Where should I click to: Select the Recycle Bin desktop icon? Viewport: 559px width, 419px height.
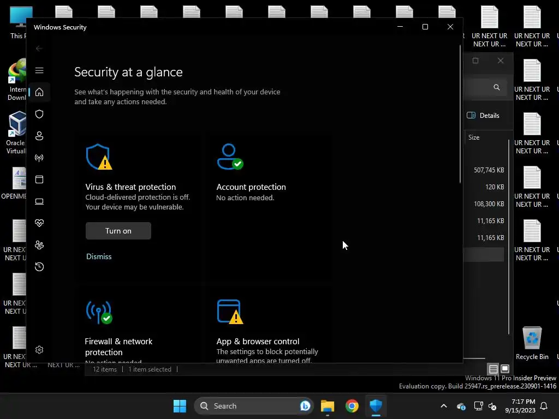coord(532,343)
